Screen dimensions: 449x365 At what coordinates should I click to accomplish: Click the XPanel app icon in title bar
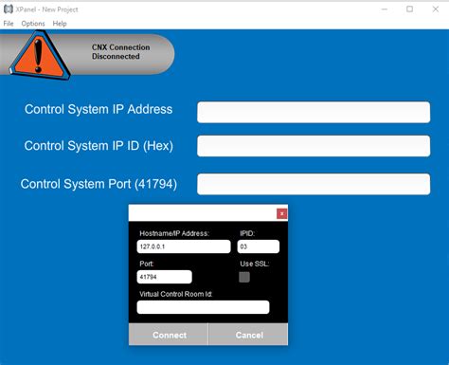(x=9, y=9)
